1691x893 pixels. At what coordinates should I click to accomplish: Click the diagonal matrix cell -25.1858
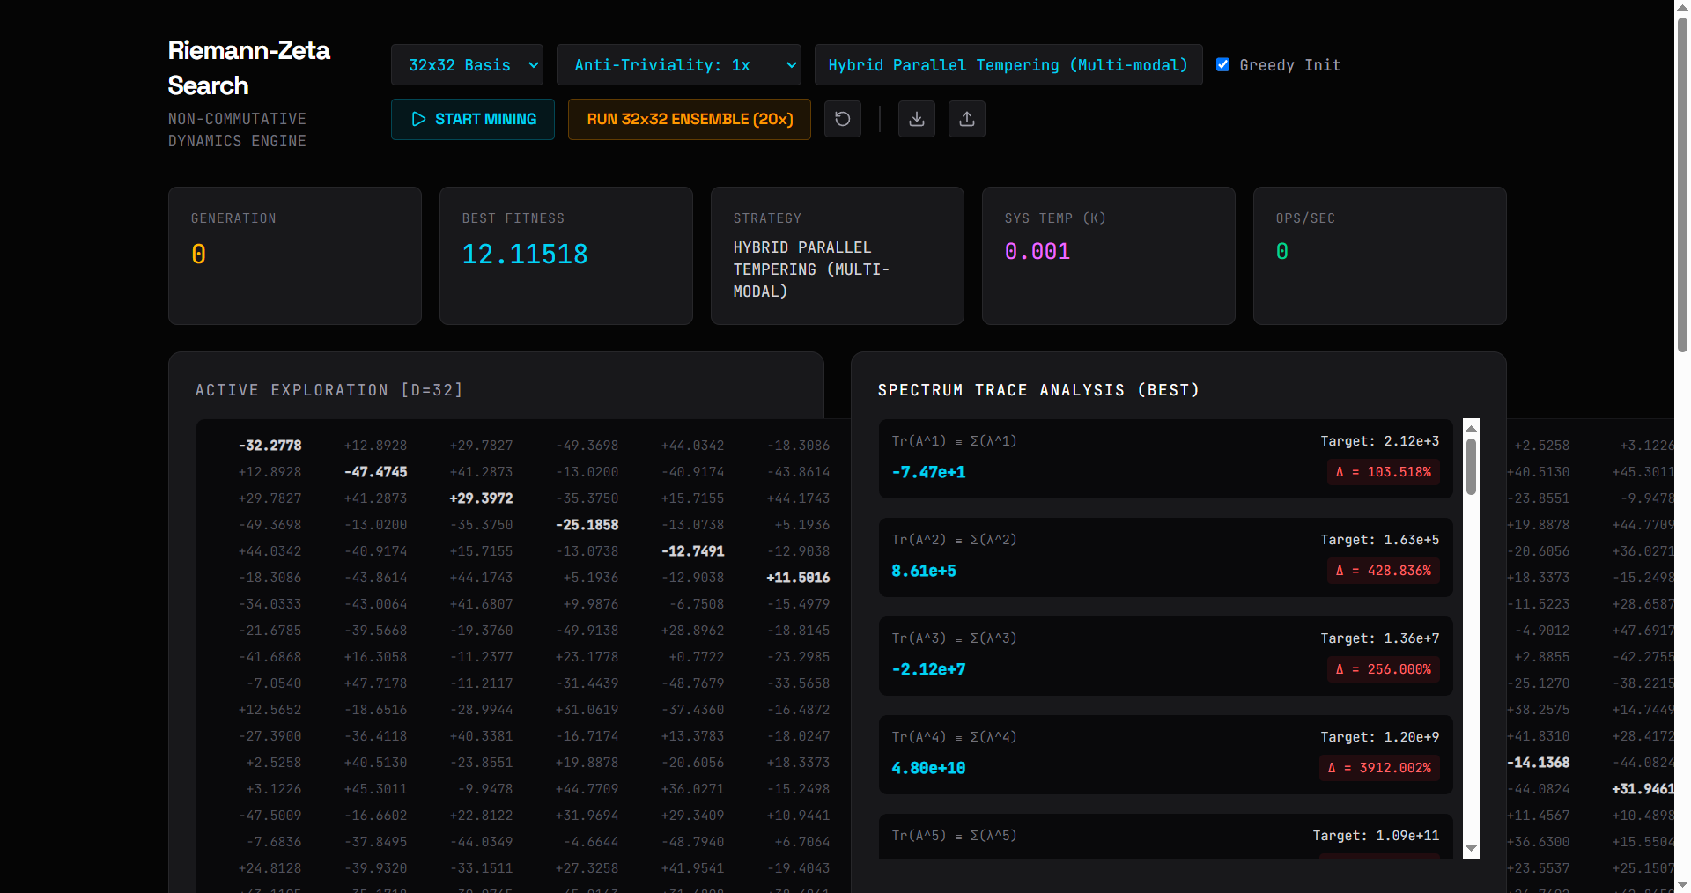[587, 525]
